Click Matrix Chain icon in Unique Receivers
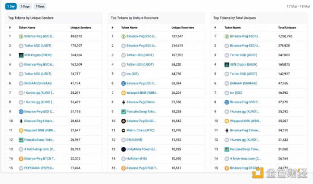The width and height of the screenshot is (313, 184). pyautogui.click(x=123, y=130)
